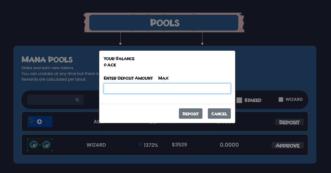Viewport: 331px width, 173px height.
Task: Click the deposit amount input field
Action: [167, 88]
